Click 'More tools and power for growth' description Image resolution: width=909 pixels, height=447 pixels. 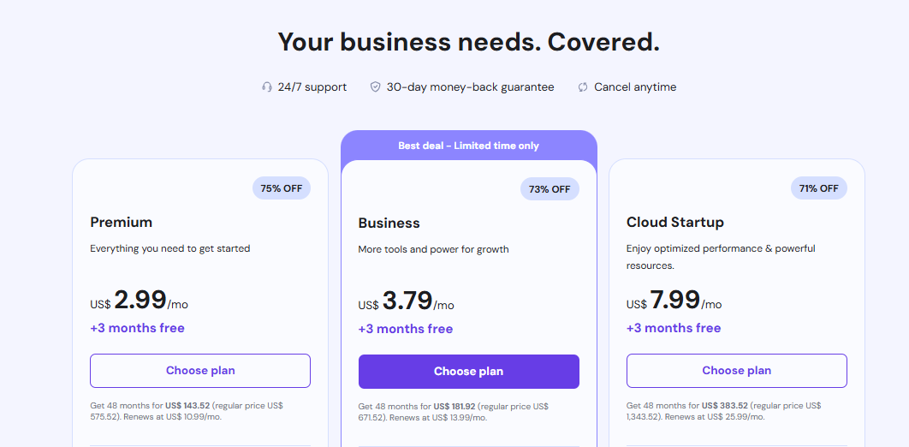click(434, 249)
